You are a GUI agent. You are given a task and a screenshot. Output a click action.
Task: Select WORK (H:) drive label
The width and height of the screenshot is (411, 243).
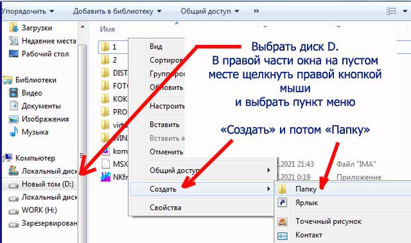[39, 210]
